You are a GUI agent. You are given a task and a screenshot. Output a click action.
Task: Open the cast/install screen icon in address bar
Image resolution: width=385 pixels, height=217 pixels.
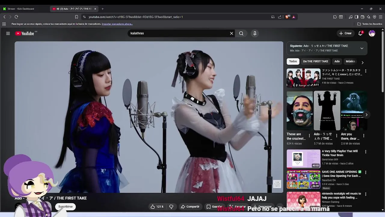[x=273, y=17]
